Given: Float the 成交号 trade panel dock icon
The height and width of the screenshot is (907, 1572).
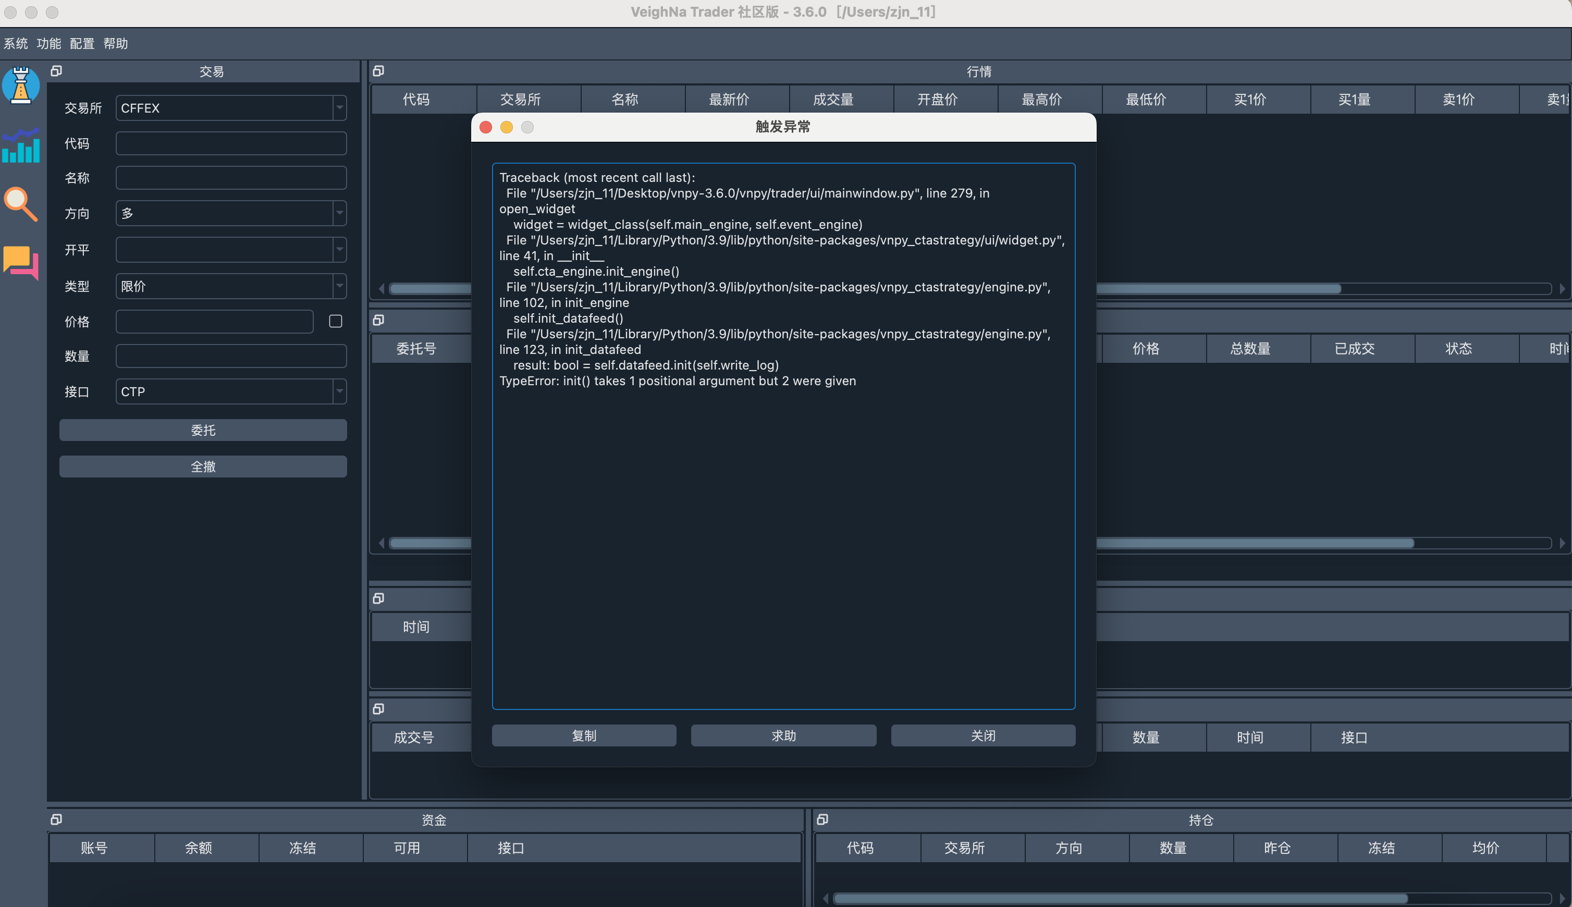Looking at the screenshot, I should pyautogui.click(x=378, y=709).
